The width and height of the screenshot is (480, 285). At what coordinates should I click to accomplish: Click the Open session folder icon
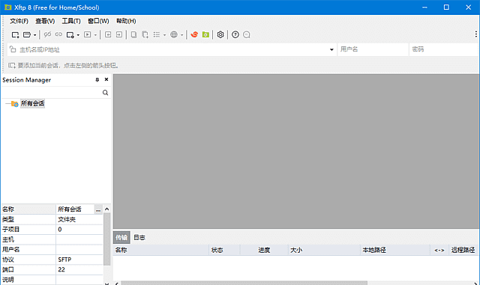[27, 35]
